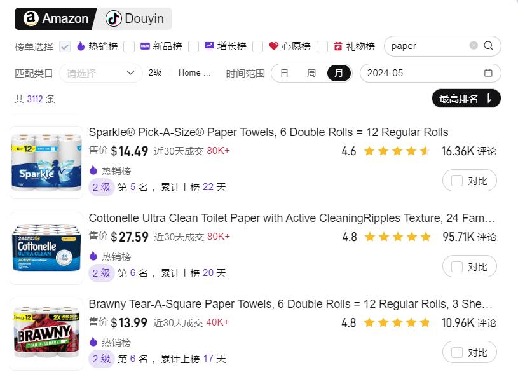Open the Cottonelle Ultra Clean Toilet Paper title
Image resolution: width=518 pixels, height=372 pixels.
tap(292, 218)
